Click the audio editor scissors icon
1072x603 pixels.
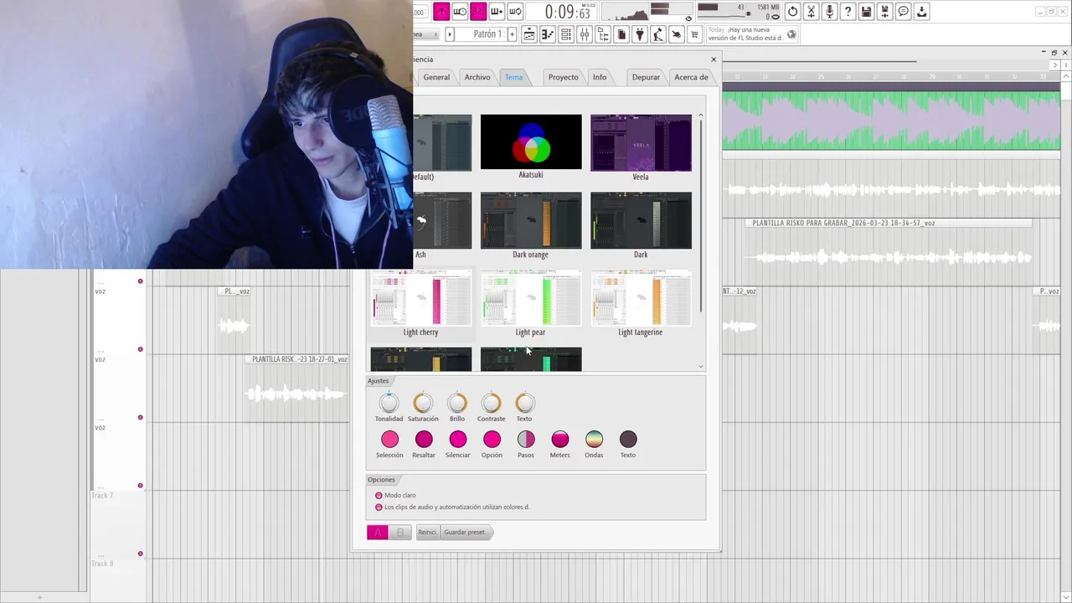tap(811, 12)
